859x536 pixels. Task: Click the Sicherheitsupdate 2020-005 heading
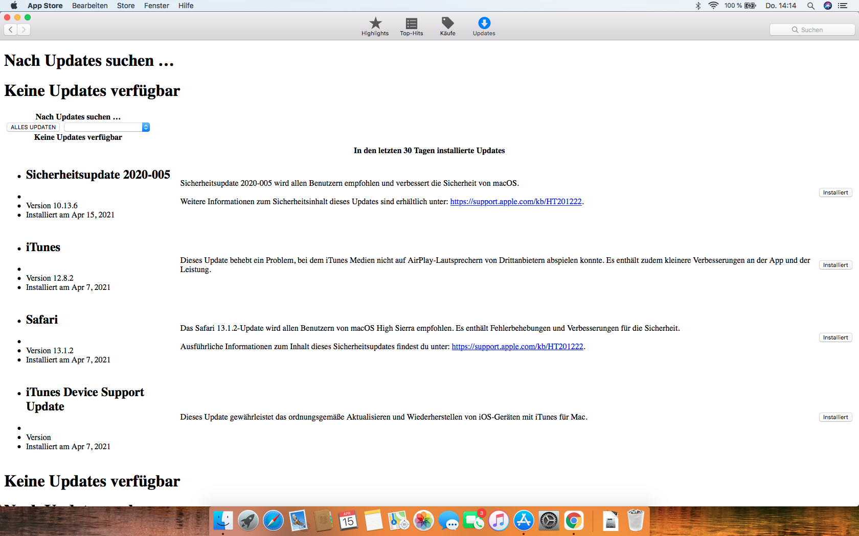tap(98, 175)
